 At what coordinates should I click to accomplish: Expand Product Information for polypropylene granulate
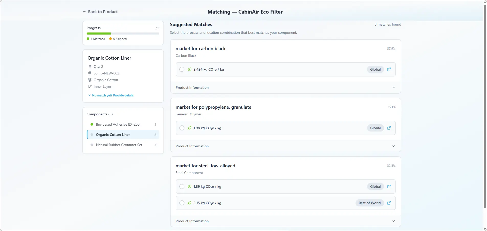(285, 146)
